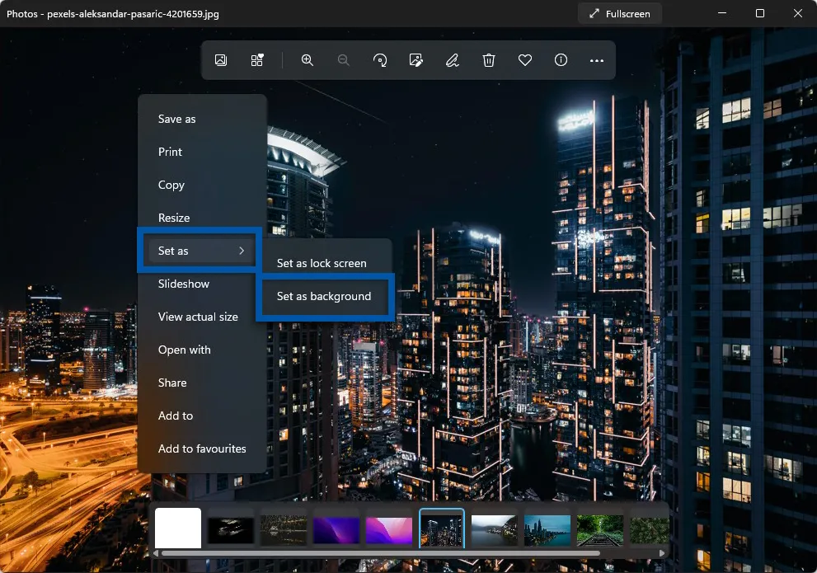Select the purple gradient wallpaper thumbnail

pyautogui.click(x=336, y=528)
